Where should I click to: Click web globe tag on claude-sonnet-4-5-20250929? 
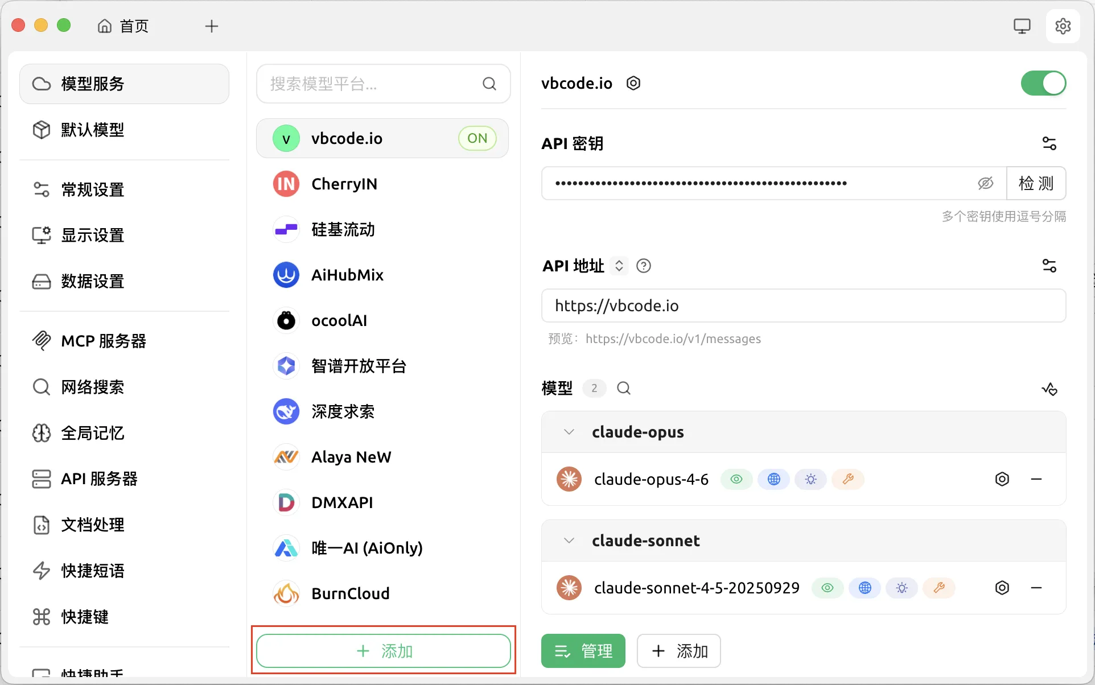point(865,588)
